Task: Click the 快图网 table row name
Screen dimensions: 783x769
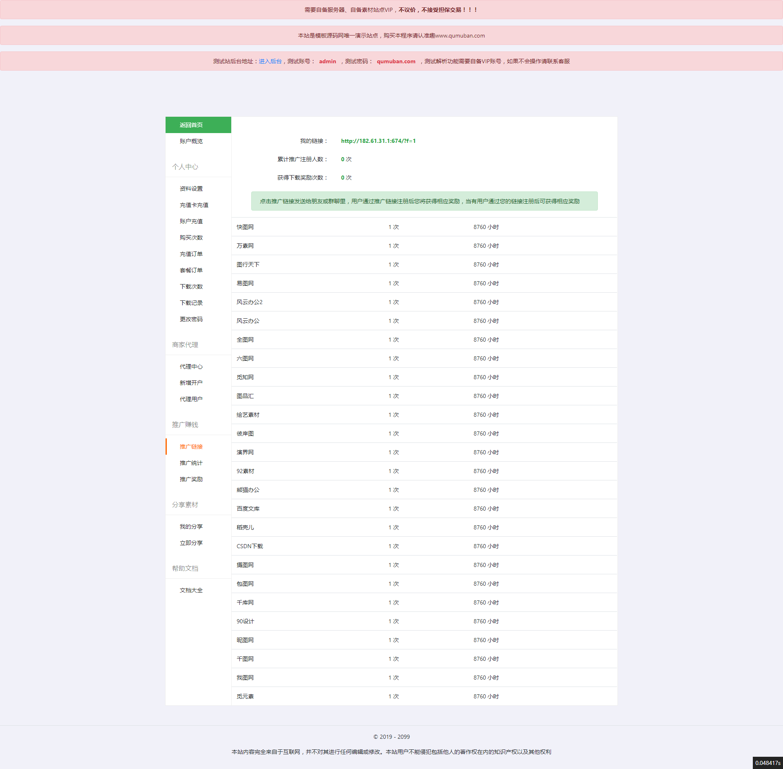Action: [245, 227]
